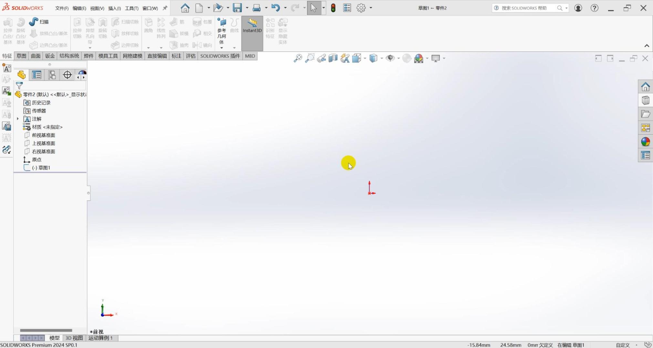Switch to the 草图 (Sketch) ribbon tab
The width and height of the screenshot is (653, 348).
click(21, 56)
